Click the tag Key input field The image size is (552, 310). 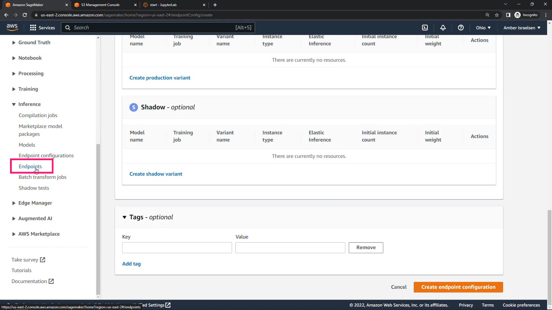177,248
